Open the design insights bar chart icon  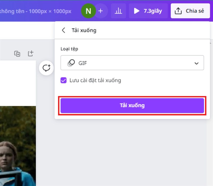(118, 11)
